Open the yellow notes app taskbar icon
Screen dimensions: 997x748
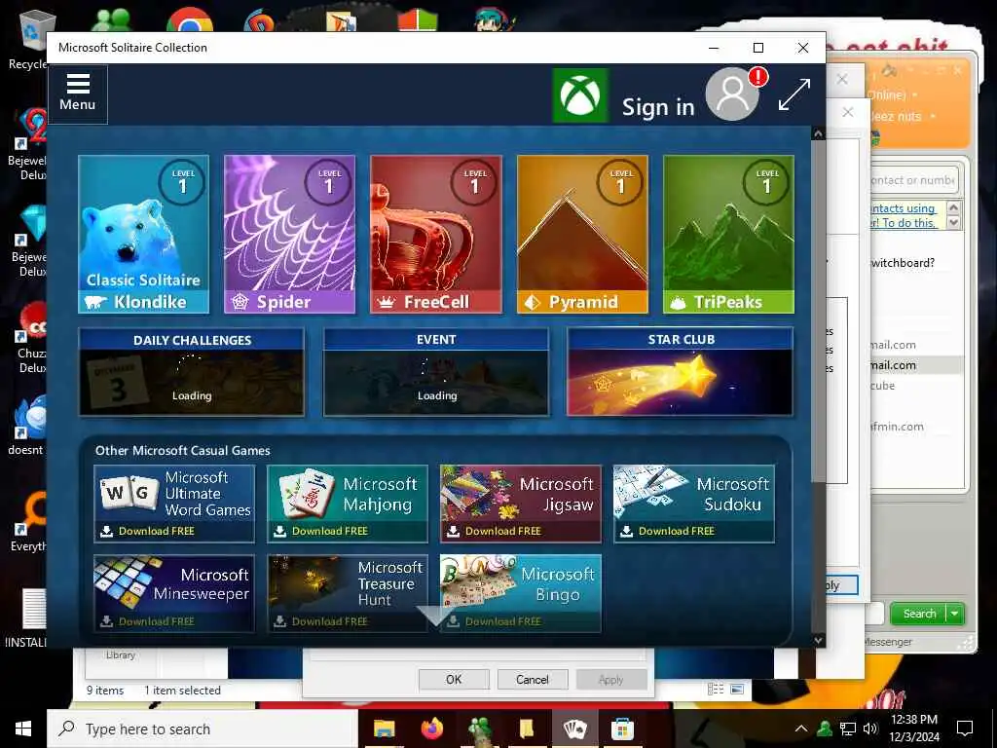point(527,729)
